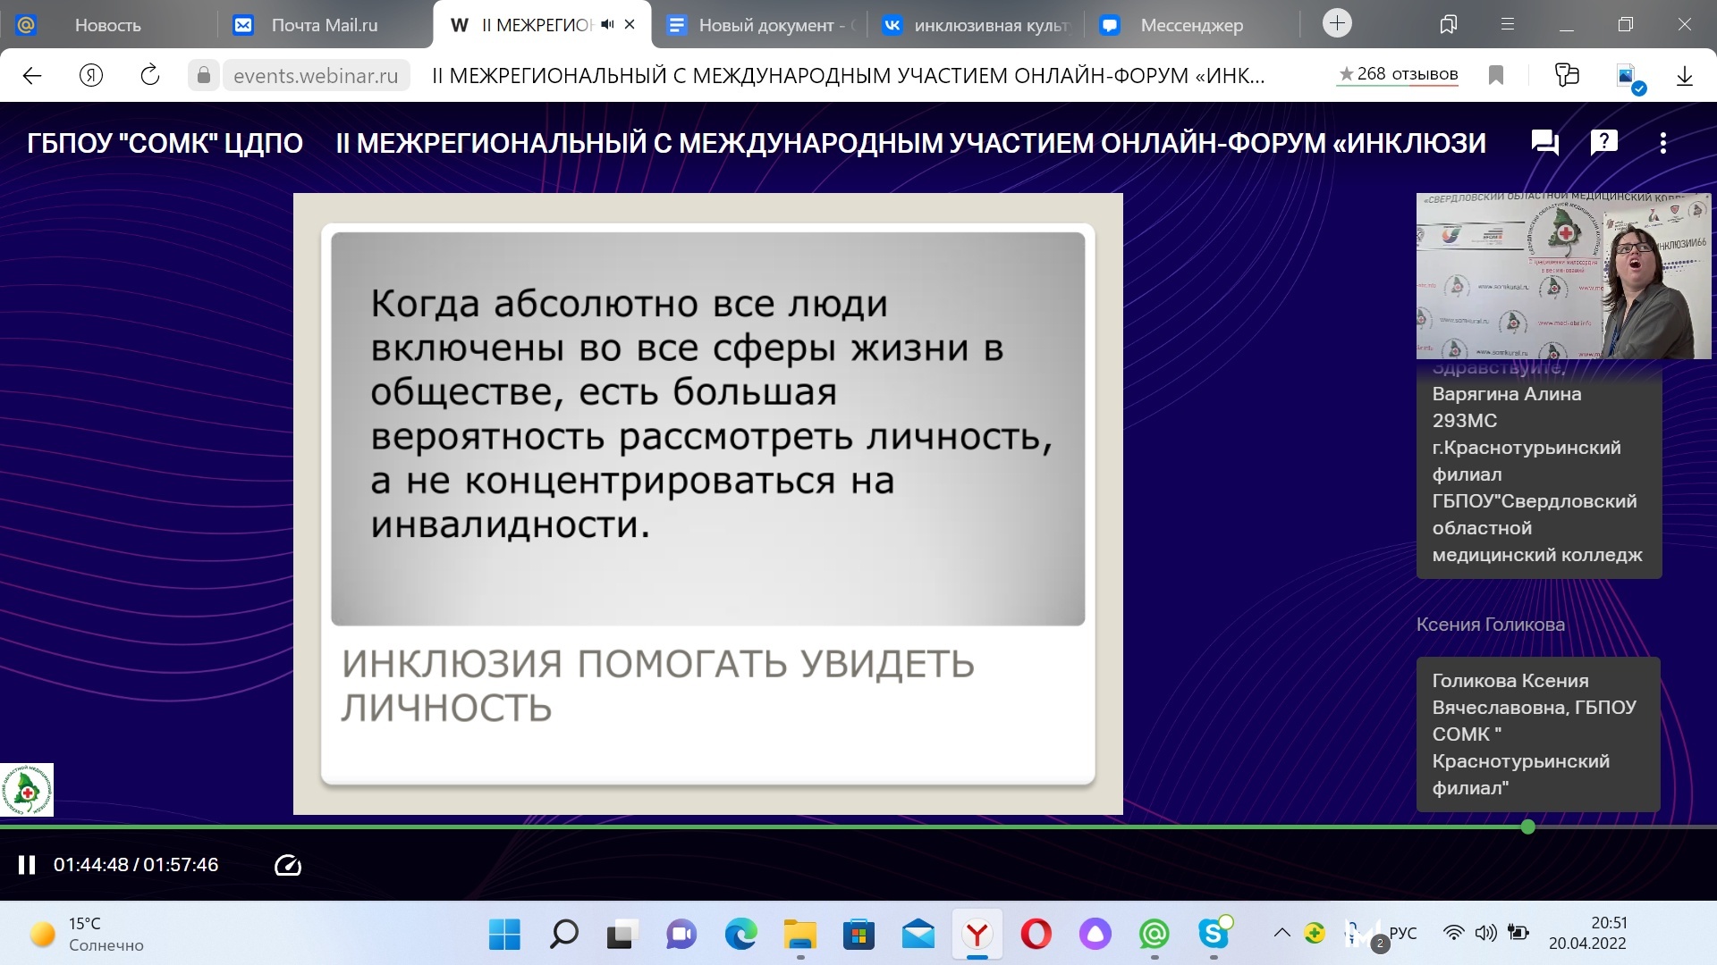Click the 01:44:48 / 01:57:46 time display
The height and width of the screenshot is (965, 1717).
click(136, 865)
